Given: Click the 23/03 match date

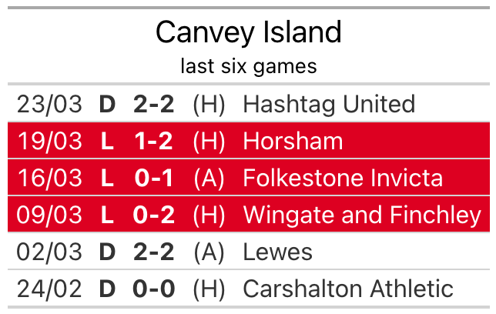Looking at the screenshot, I should [49, 104].
